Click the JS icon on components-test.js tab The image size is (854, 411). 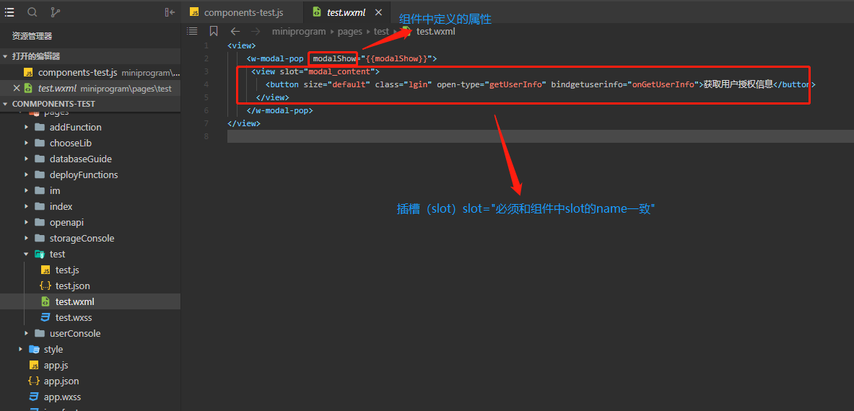coord(194,12)
